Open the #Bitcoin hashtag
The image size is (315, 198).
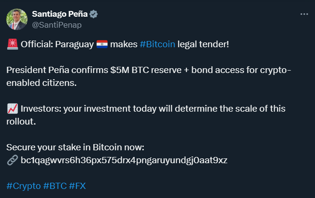click(157, 45)
